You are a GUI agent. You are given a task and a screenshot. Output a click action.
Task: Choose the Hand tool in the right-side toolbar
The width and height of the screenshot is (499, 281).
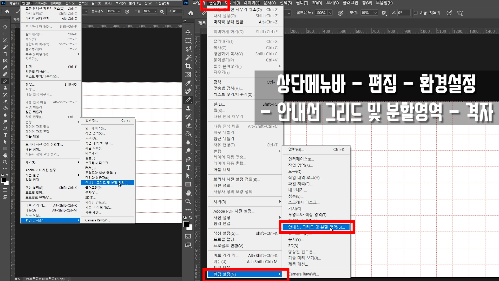pyautogui.click(x=188, y=193)
